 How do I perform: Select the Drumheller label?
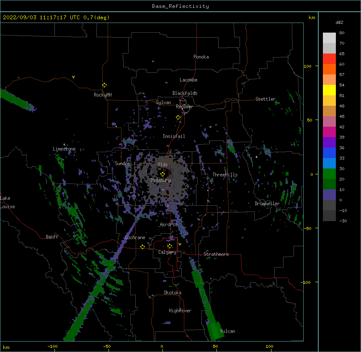coord(267,204)
